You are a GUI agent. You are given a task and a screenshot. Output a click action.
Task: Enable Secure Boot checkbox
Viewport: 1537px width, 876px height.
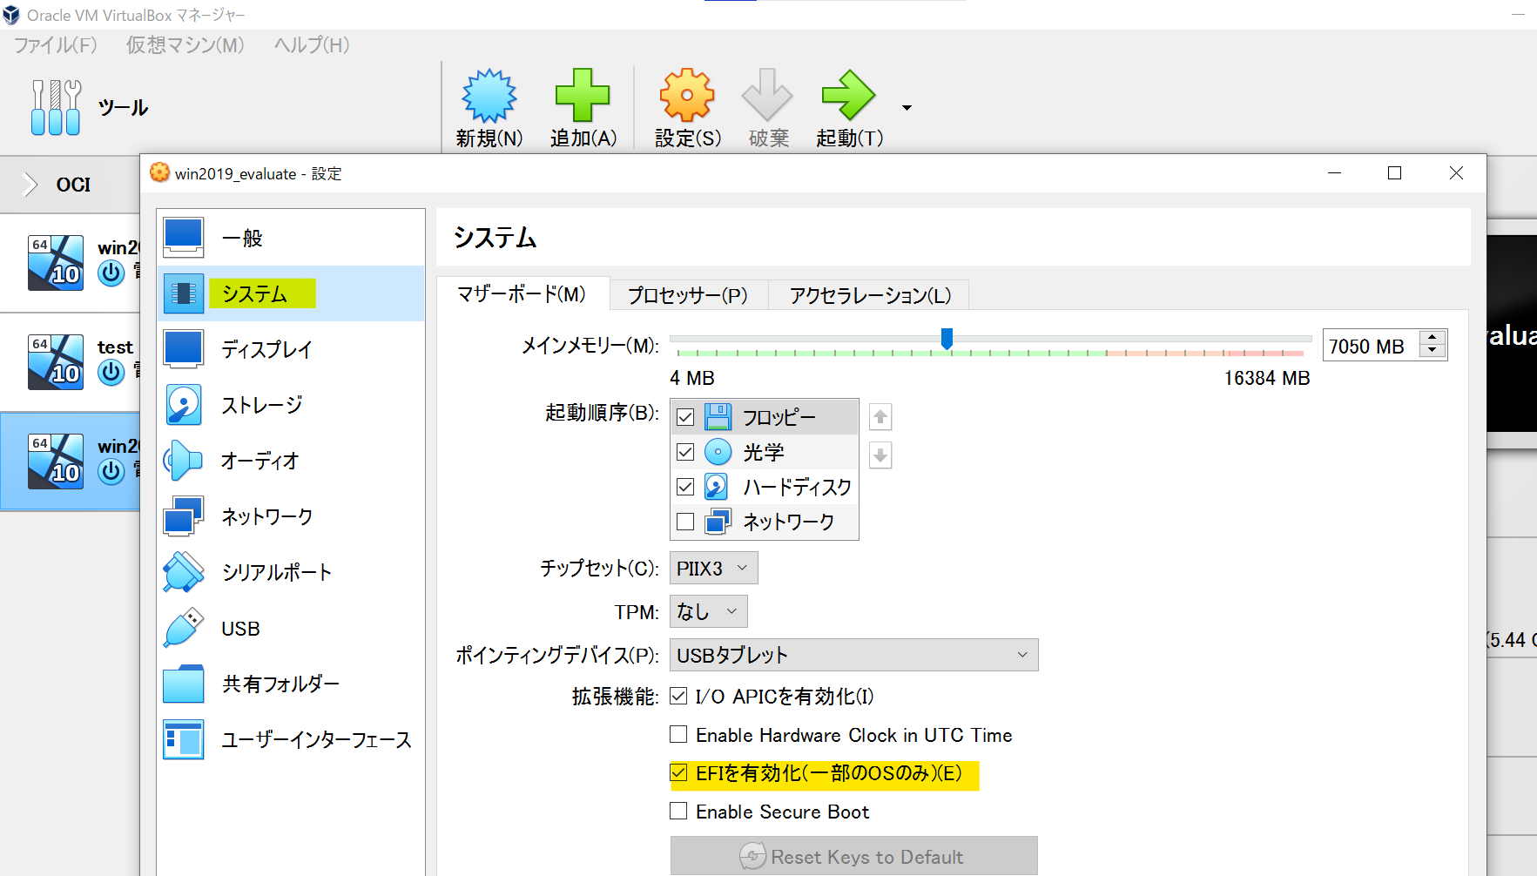678,811
